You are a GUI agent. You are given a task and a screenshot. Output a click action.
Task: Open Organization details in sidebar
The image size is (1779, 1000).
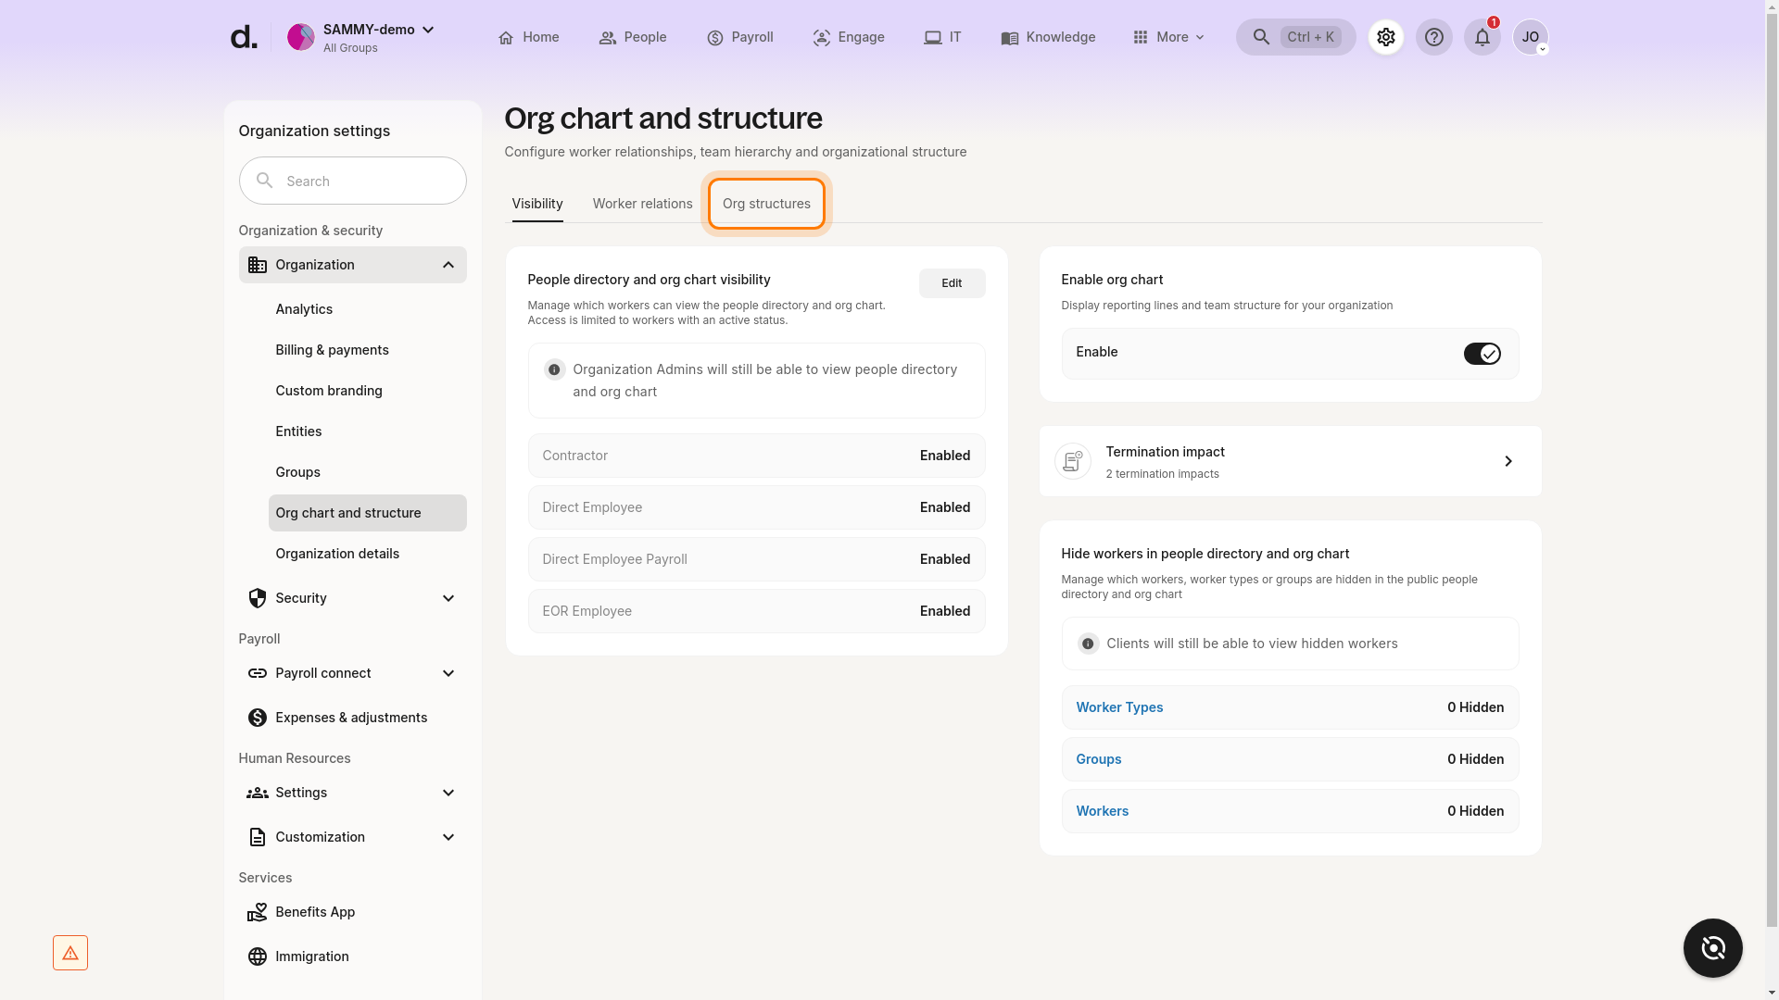point(337,554)
